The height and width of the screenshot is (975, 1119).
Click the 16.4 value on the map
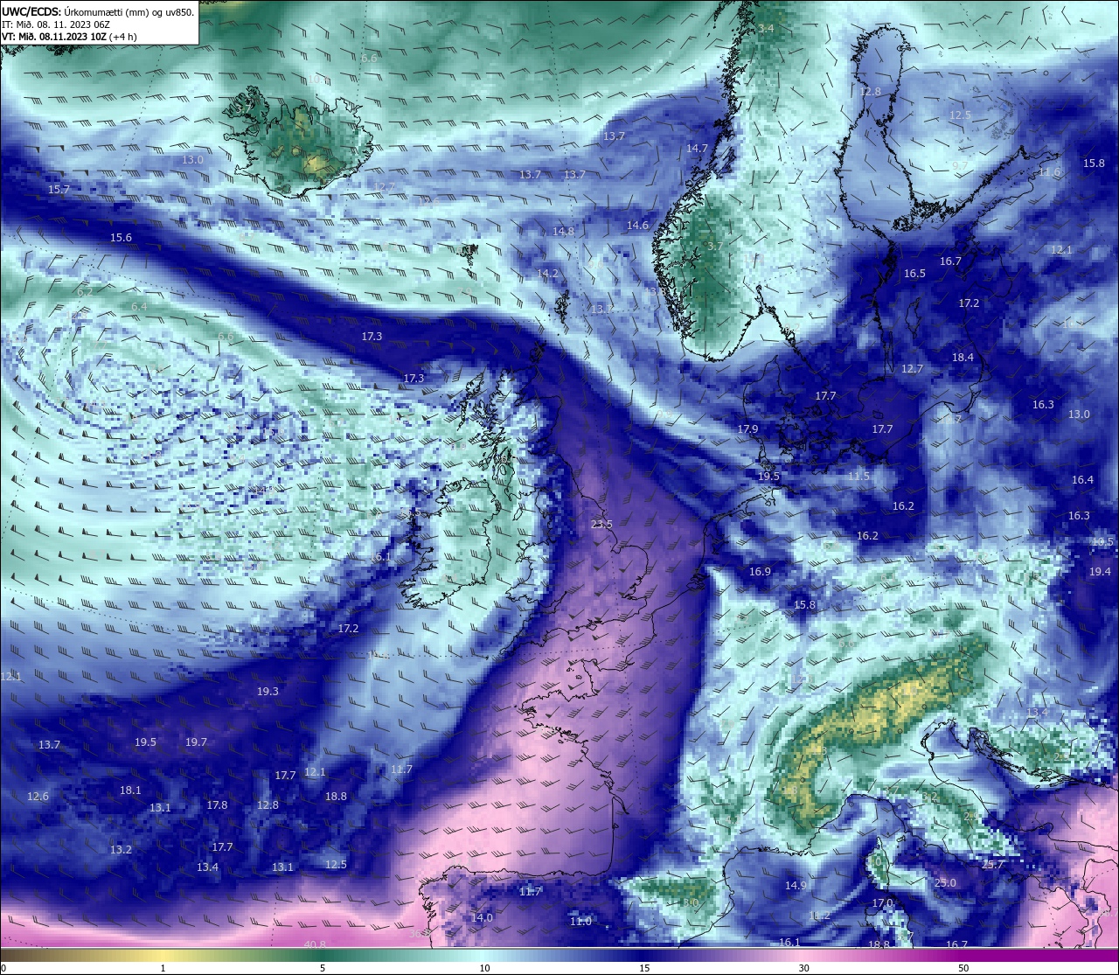tap(1082, 480)
